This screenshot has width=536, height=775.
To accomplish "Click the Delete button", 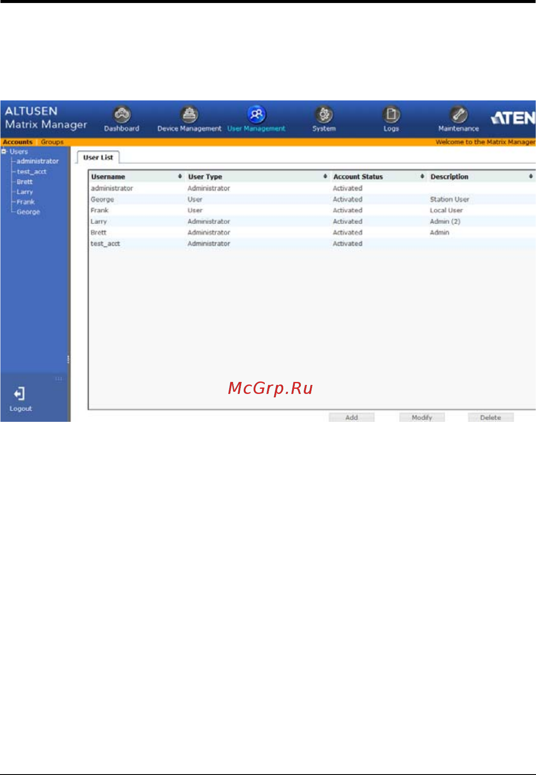I will point(491,418).
